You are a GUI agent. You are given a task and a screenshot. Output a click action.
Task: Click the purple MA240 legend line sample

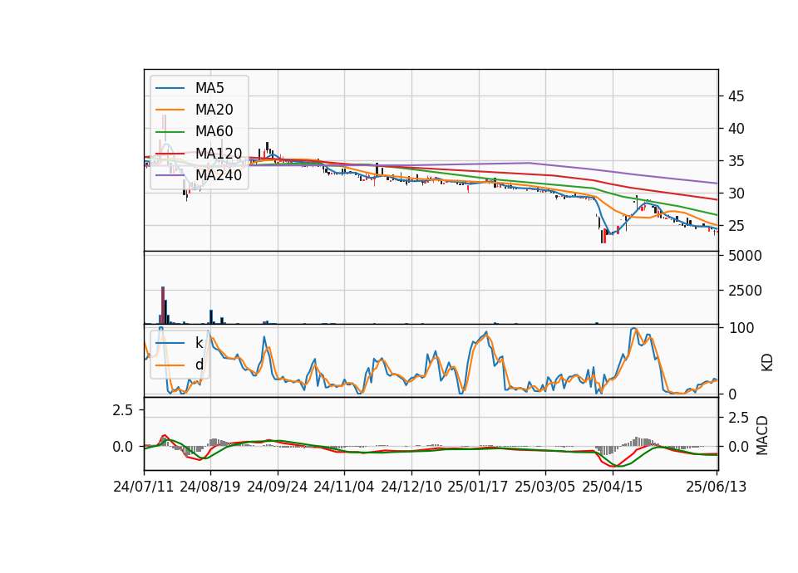(x=170, y=175)
